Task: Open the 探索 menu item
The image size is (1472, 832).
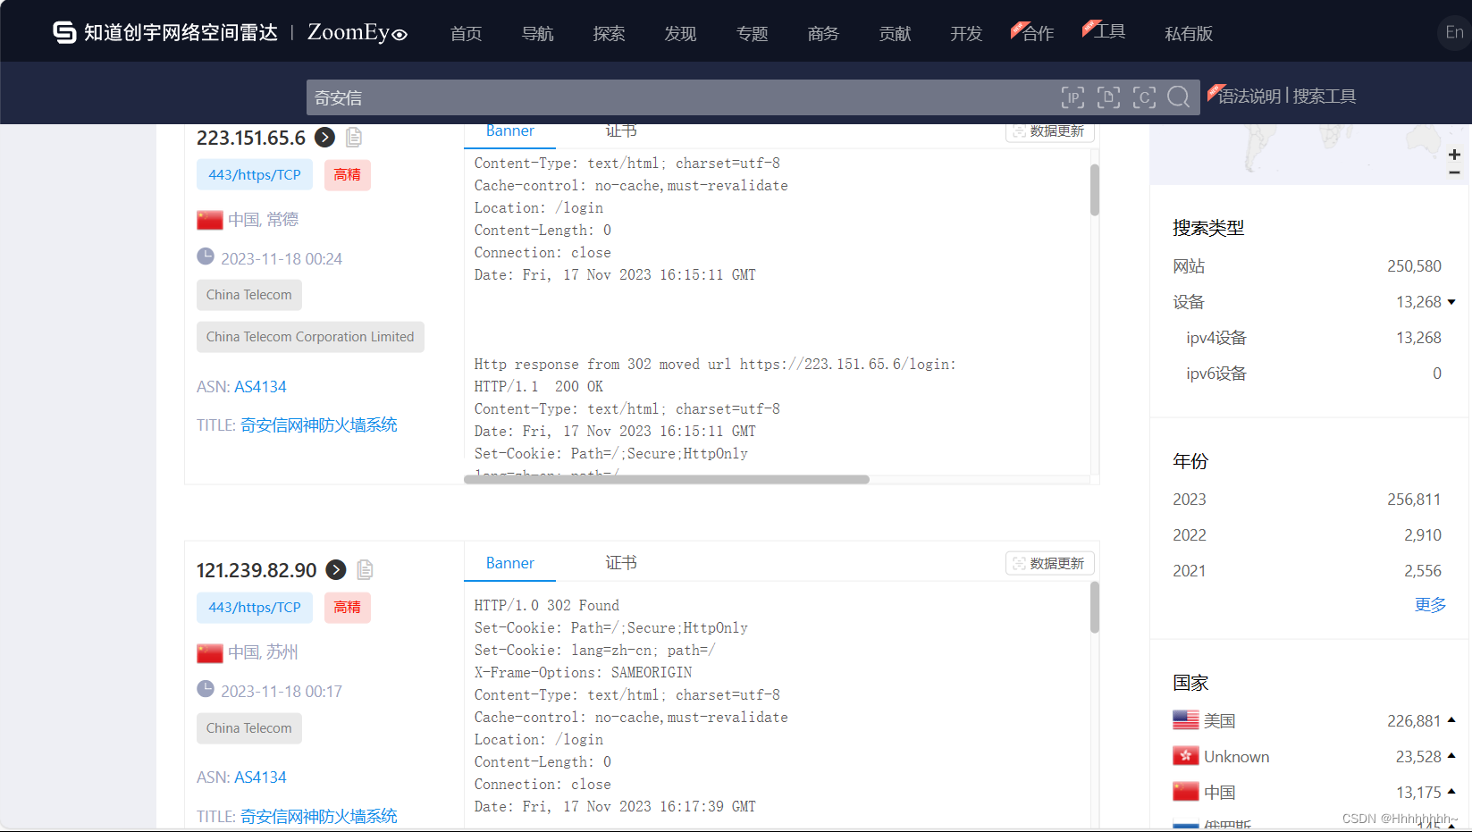Action: [x=609, y=33]
